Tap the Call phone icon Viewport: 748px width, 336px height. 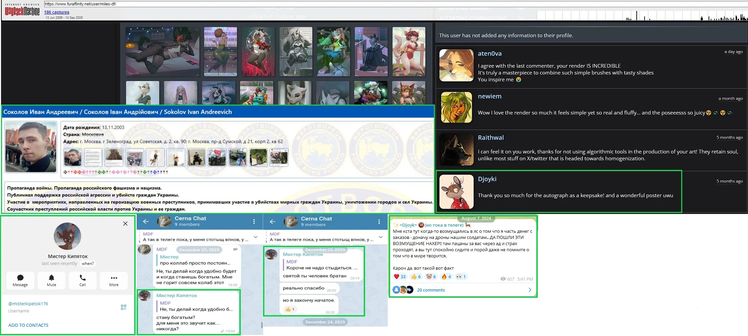[83, 280]
